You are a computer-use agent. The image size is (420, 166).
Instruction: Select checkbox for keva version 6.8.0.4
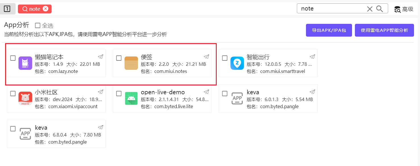(13, 129)
